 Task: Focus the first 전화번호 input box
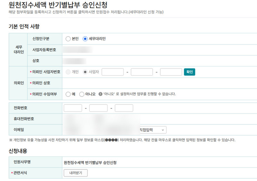pos(73,108)
